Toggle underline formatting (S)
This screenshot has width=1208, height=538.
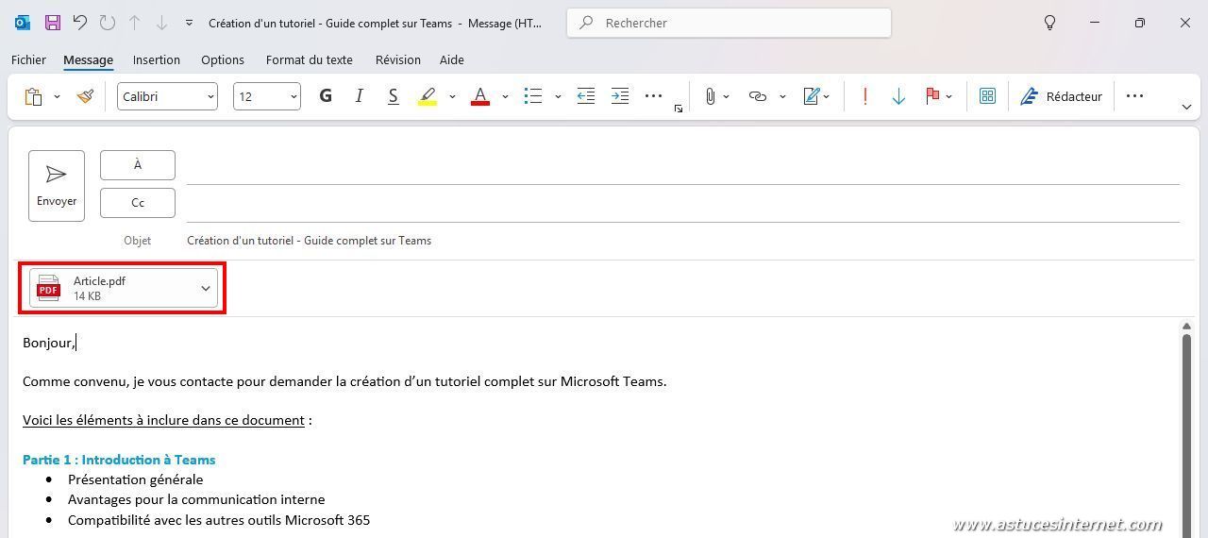pyautogui.click(x=393, y=96)
